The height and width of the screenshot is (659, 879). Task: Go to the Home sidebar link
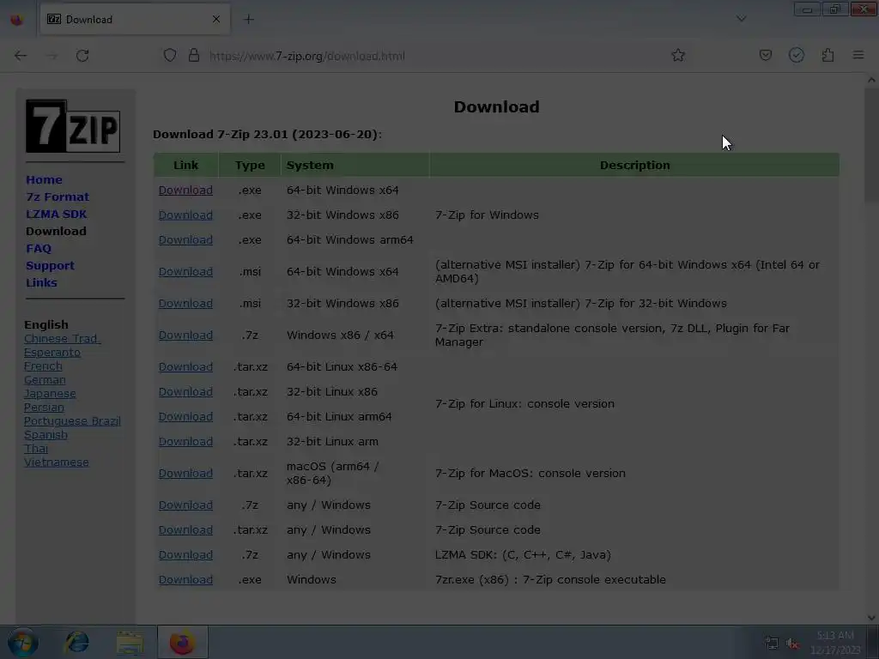pyautogui.click(x=45, y=180)
